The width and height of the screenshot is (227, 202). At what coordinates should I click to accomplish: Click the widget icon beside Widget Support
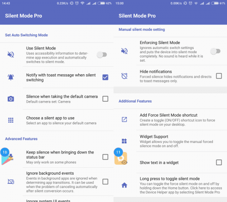point(124,141)
